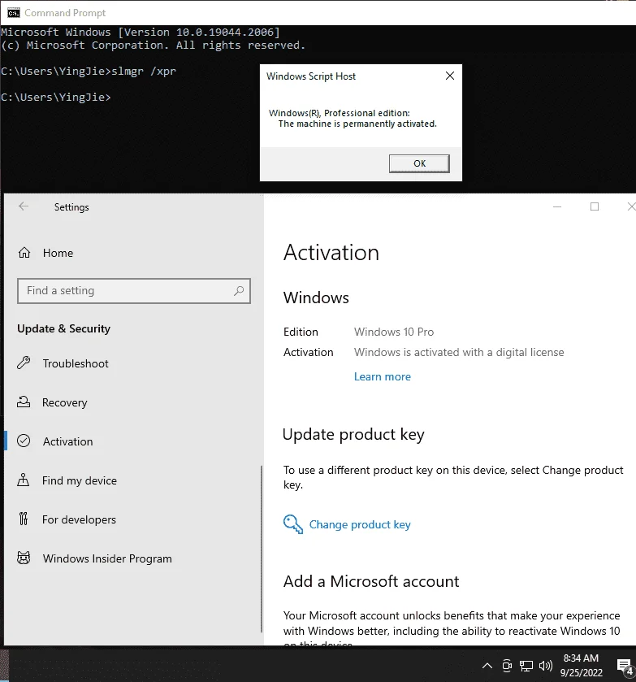Click the For developers tools icon
This screenshot has height=682, width=636.
24,519
